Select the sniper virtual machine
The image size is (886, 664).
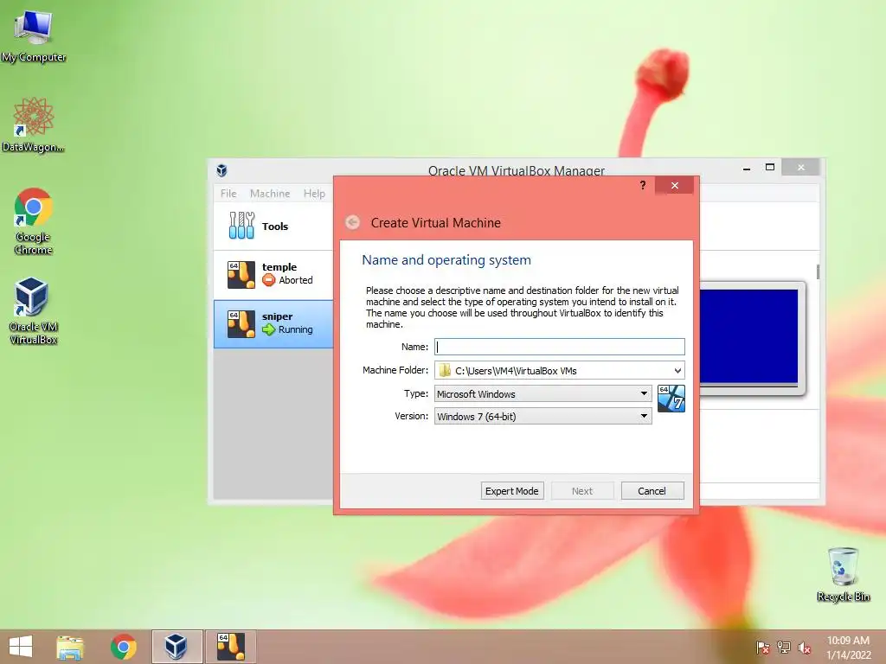pos(273,323)
